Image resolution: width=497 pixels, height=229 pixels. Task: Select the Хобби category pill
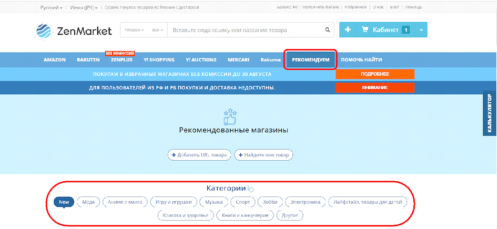pos(270,202)
